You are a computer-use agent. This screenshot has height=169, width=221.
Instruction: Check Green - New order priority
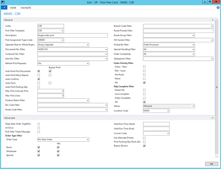[x=144, y=67]
